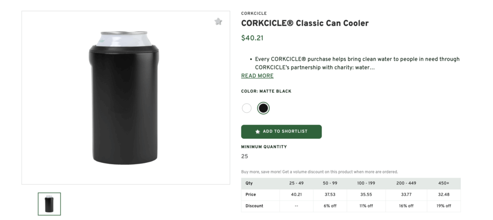The image size is (493, 220).
Task: Click the $40.21 green price
Action: pos(252,39)
